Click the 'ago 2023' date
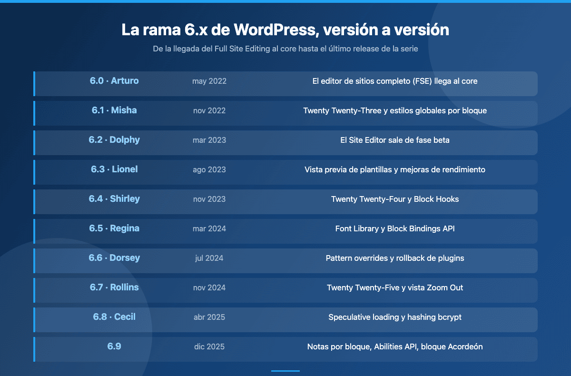This screenshot has width=571, height=376. point(209,170)
